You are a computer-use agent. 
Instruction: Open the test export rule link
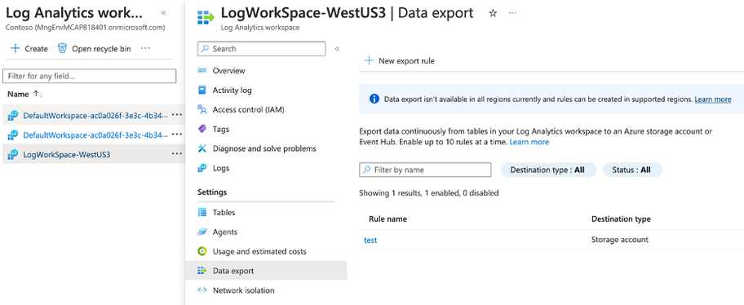tap(370, 240)
